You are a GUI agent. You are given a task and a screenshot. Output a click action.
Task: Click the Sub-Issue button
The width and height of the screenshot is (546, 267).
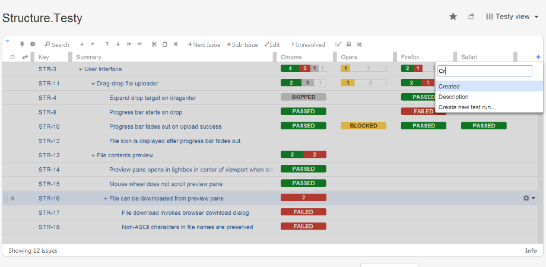(x=242, y=44)
